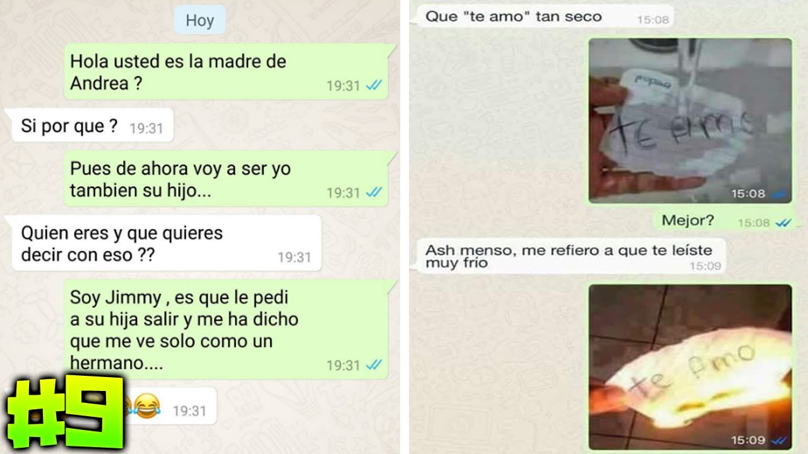Tap the read ticks on "tambien su hijo..." message
The image size is (808, 454).
[x=374, y=193]
